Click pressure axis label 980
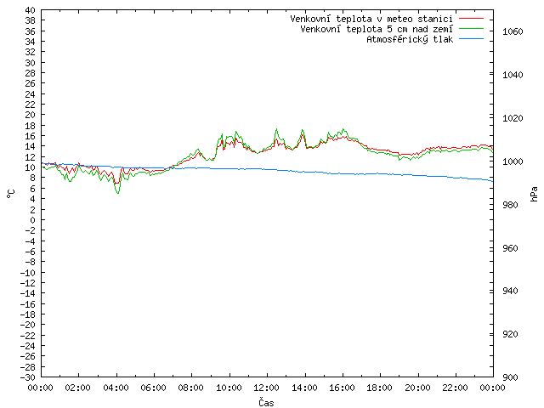This screenshot has height=408, width=544. click(x=510, y=205)
